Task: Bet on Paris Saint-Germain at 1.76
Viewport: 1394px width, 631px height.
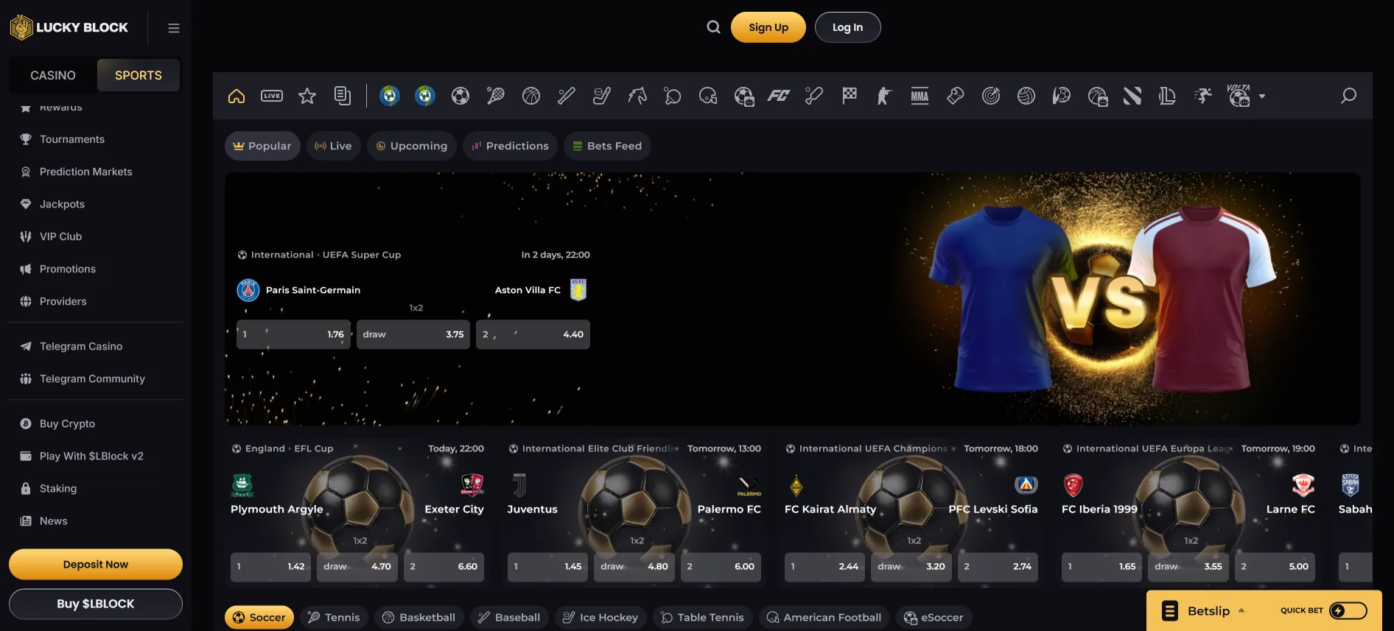Action: pos(293,334)
